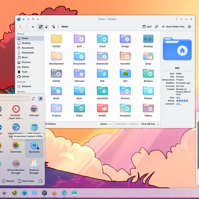Launch the Inkscape app in launcher
Viewport: 199px width, 199px height.
click(x=34, y=110)
